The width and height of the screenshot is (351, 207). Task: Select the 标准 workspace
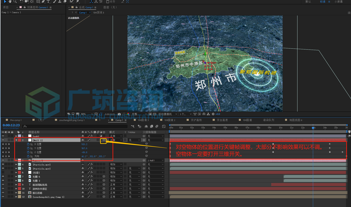coord(322,2)
